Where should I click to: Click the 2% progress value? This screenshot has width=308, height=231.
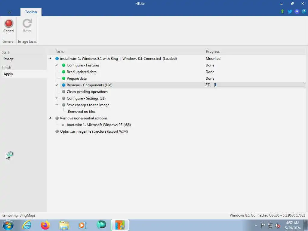point(208,85)
